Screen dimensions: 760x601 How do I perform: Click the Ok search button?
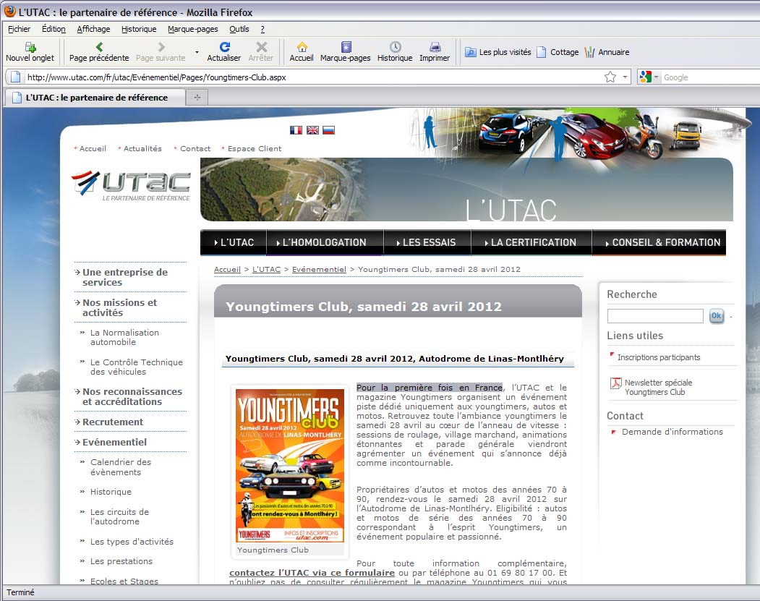pos(716,316)
